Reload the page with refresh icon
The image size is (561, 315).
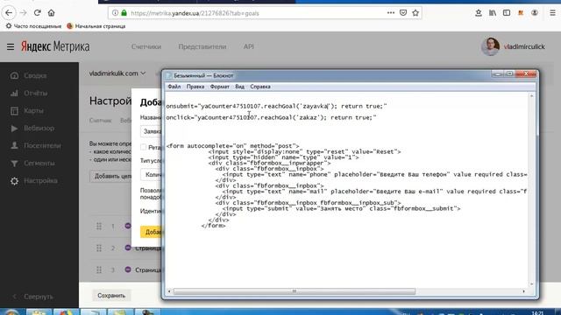37,13
